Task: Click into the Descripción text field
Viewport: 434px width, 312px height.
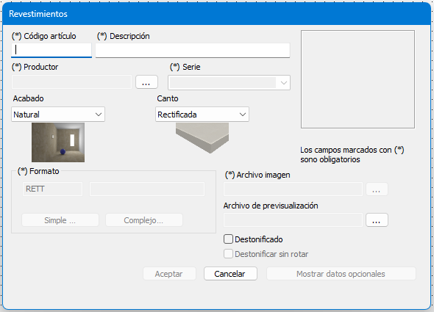Action: point(193,50)
